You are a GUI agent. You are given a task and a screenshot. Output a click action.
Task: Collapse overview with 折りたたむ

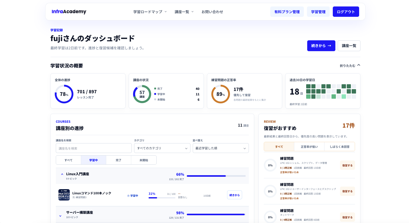350,66
